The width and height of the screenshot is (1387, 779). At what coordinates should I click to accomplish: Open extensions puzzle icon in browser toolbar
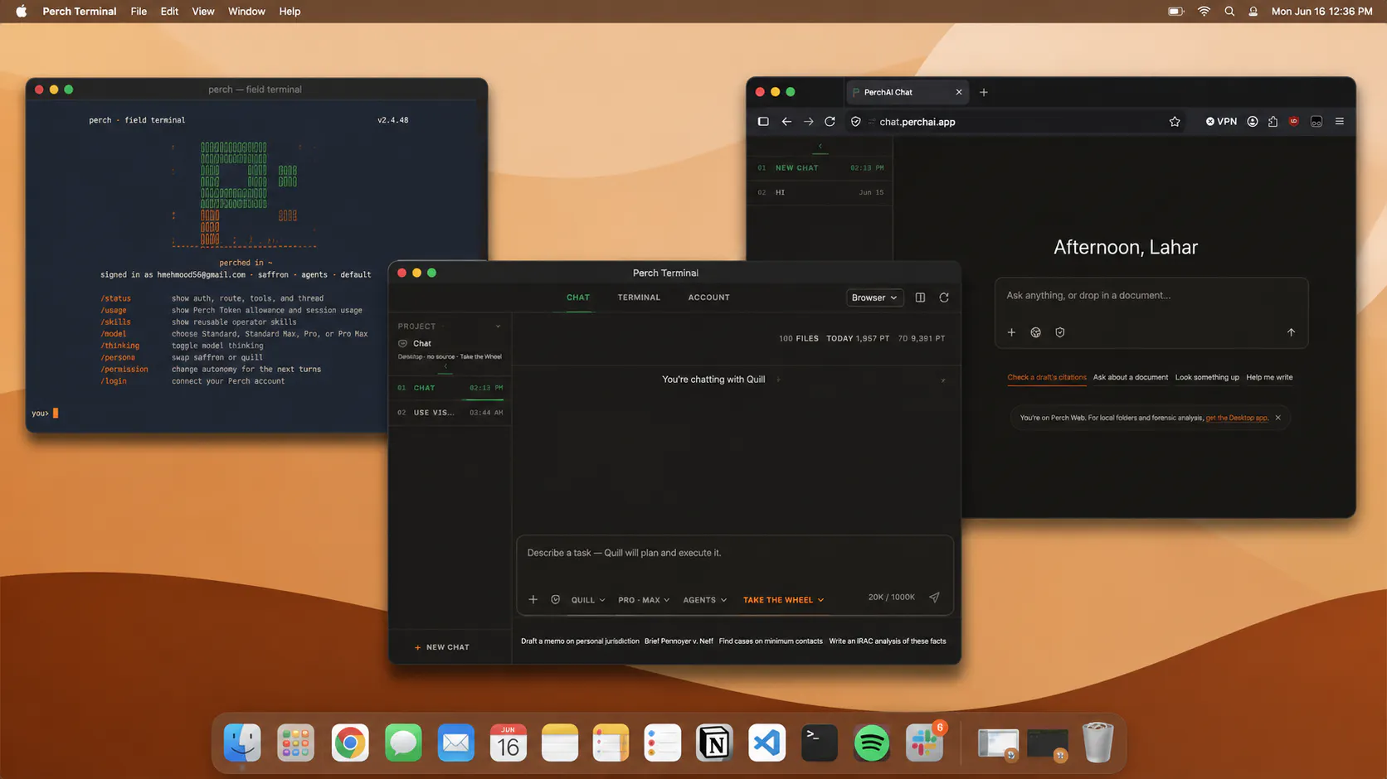pyautogui.click(x=1273, y=122)
